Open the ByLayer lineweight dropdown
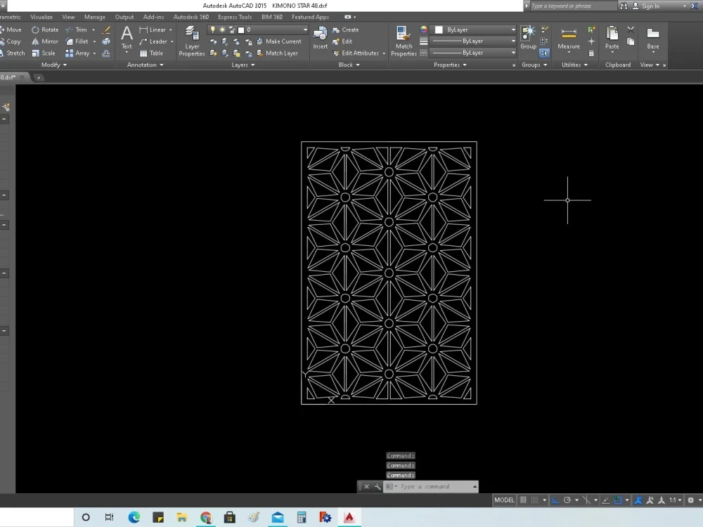Screen dimensions: 703x527 pyautogui.click(x=473, y=41)
